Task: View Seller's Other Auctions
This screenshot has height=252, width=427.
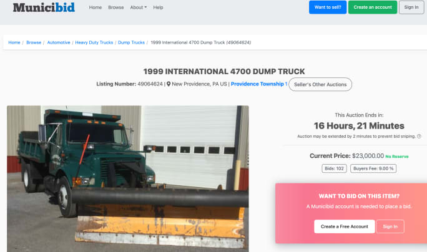Action: tap(320, 84)
